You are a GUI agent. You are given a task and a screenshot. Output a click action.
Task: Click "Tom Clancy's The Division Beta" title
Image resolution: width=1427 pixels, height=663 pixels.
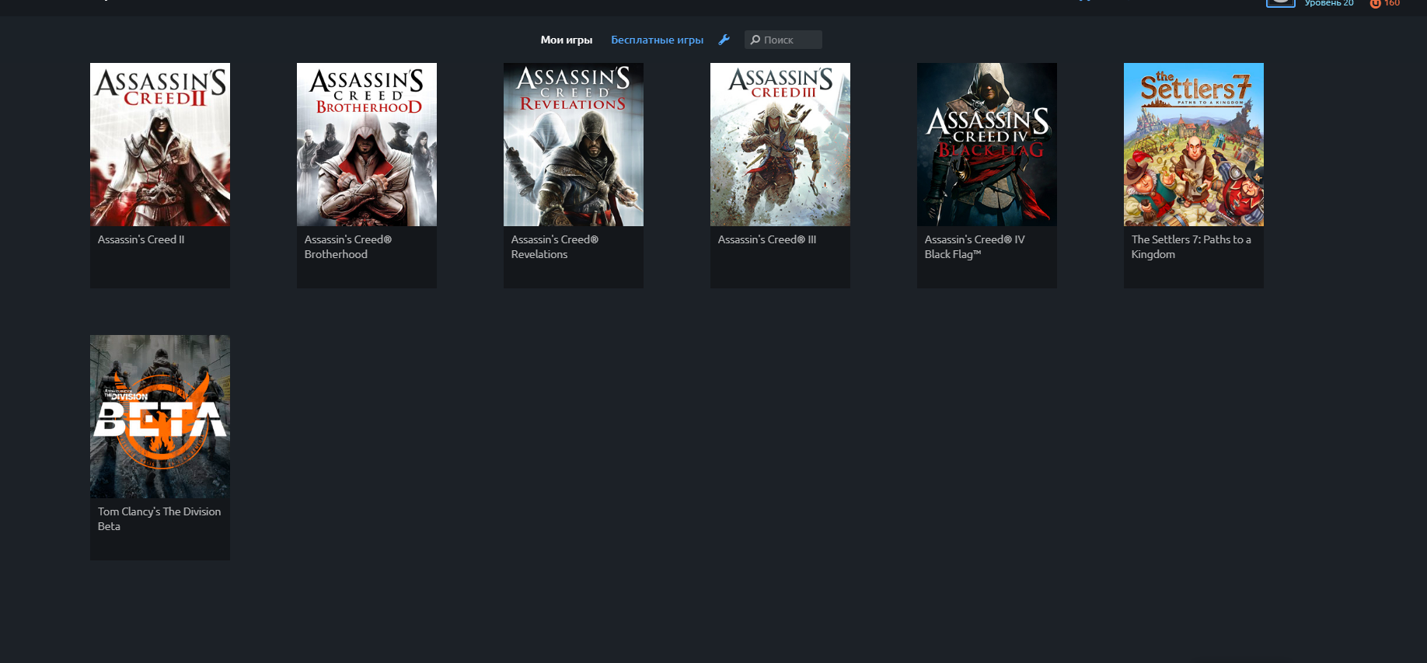click(x=159, y=519)
